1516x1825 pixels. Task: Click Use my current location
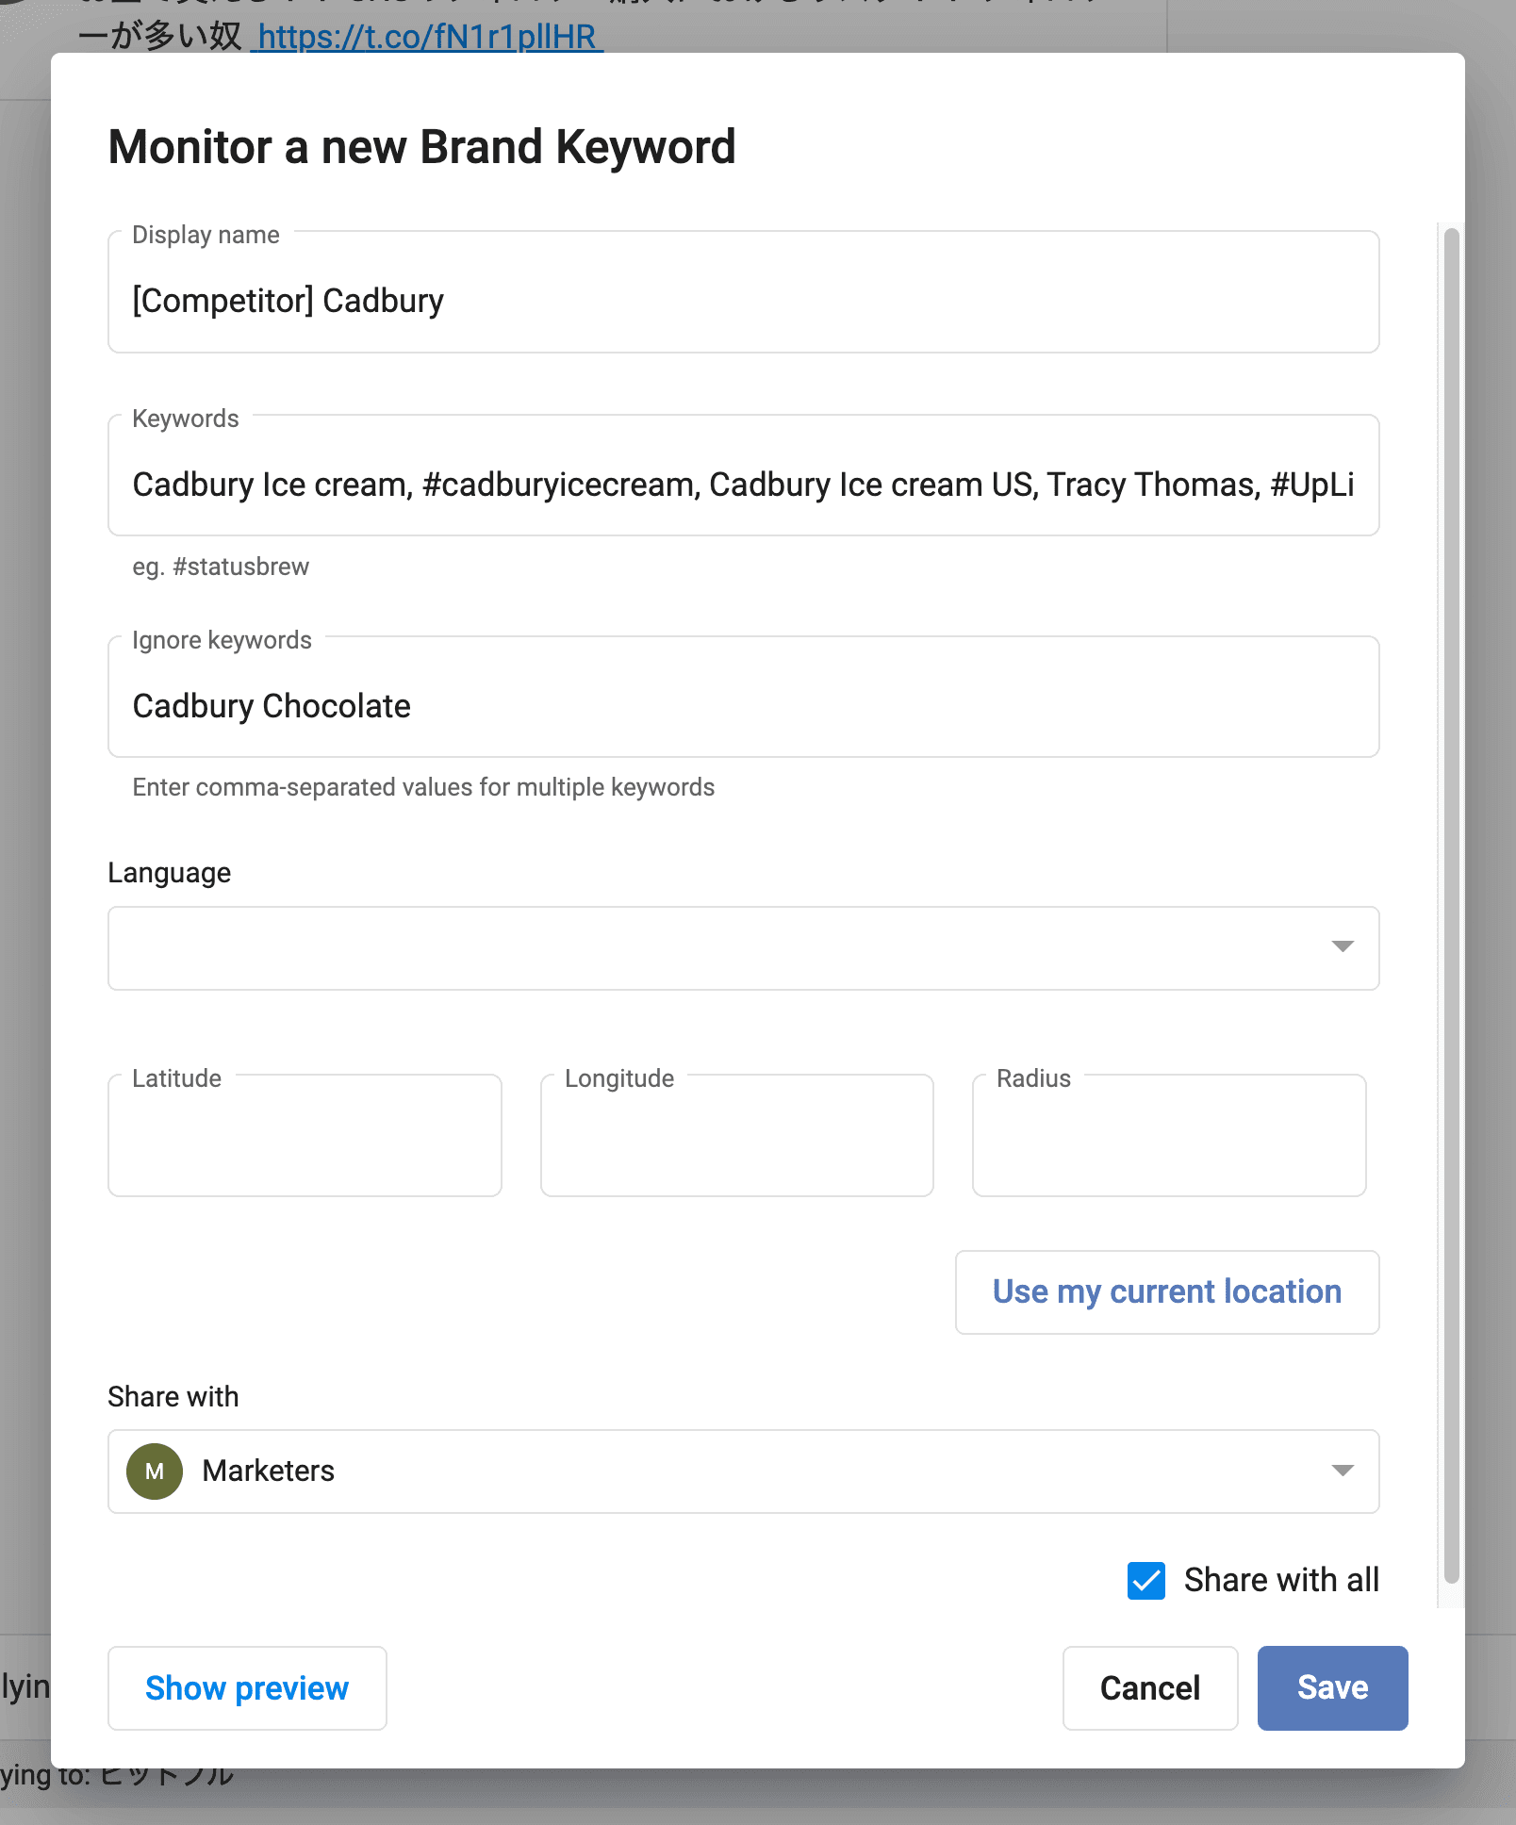pos(1166,1292)
